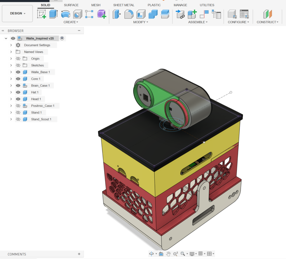Show the hidden Stand:1 component
This screenshot has width=286, height=259.
click(18, 112)
